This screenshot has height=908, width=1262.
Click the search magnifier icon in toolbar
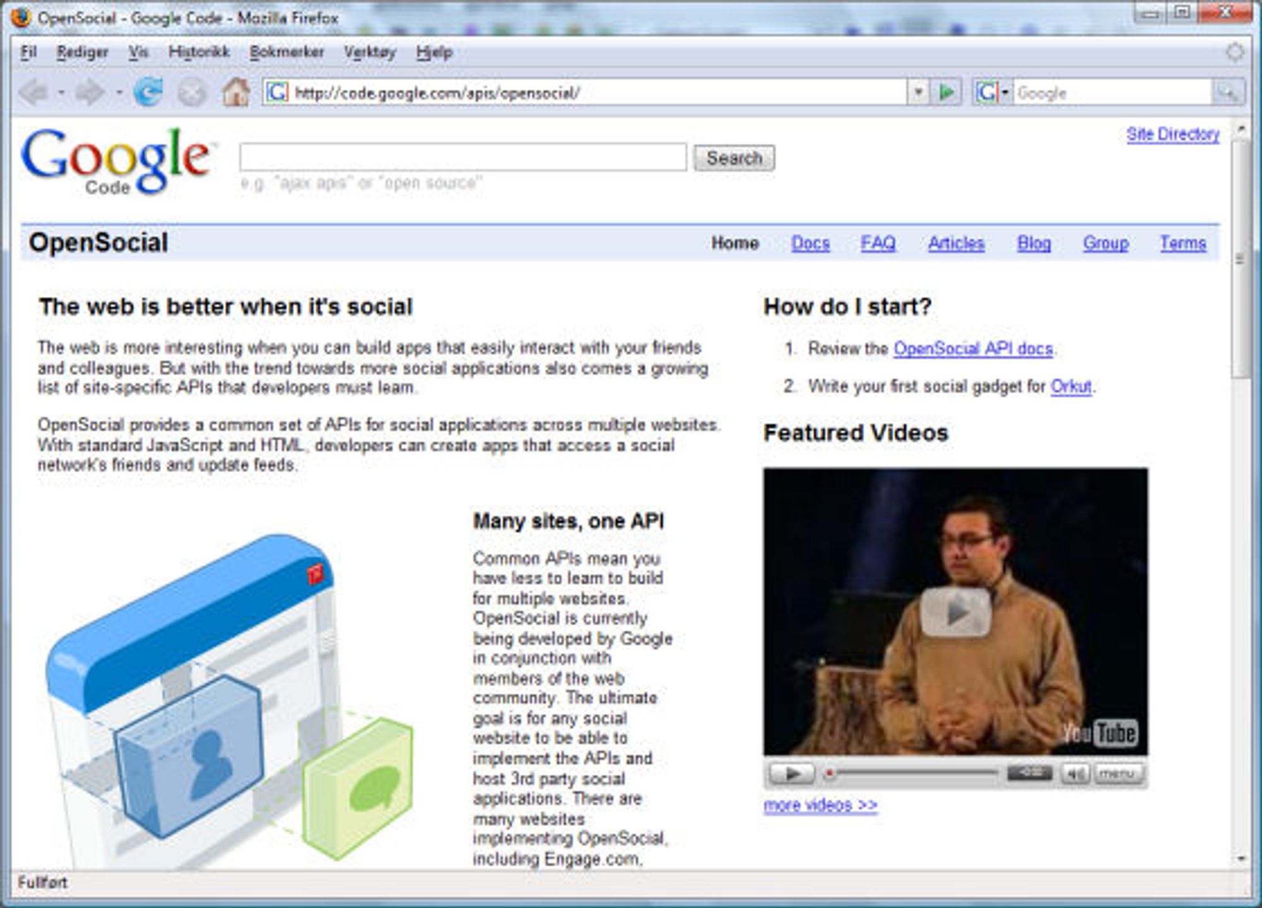coord(1227,93)
